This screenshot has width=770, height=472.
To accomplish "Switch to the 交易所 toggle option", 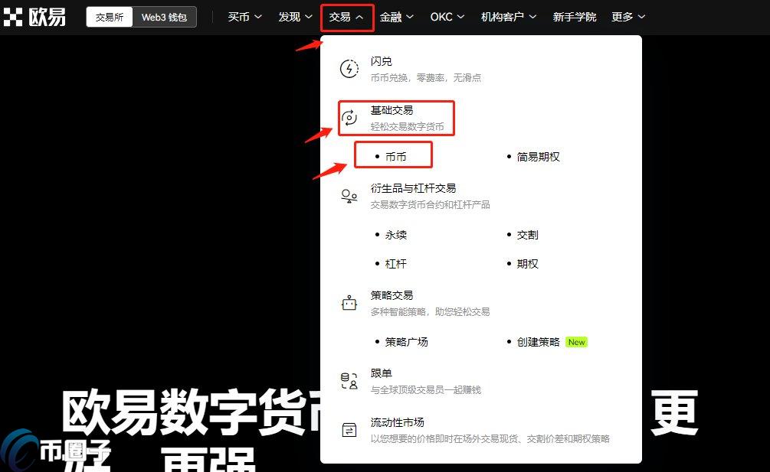I will pyautogui.click(x=110, y=17).
